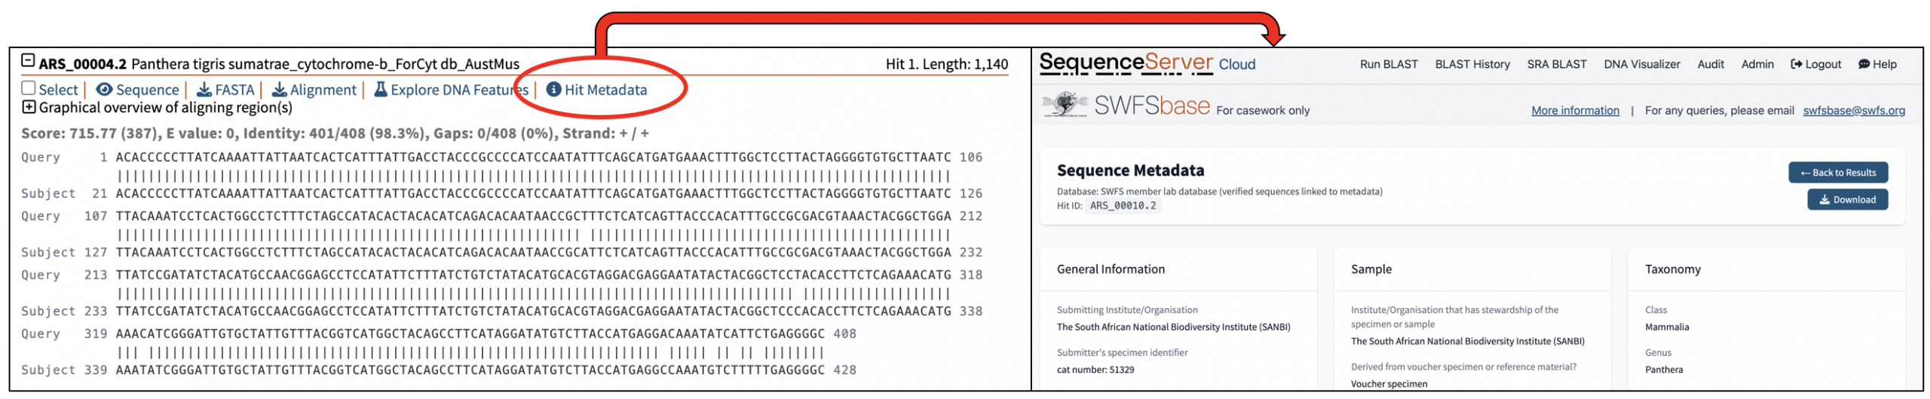
Task: Click the eye icon beside Sequence
Action: coord(105,90)
